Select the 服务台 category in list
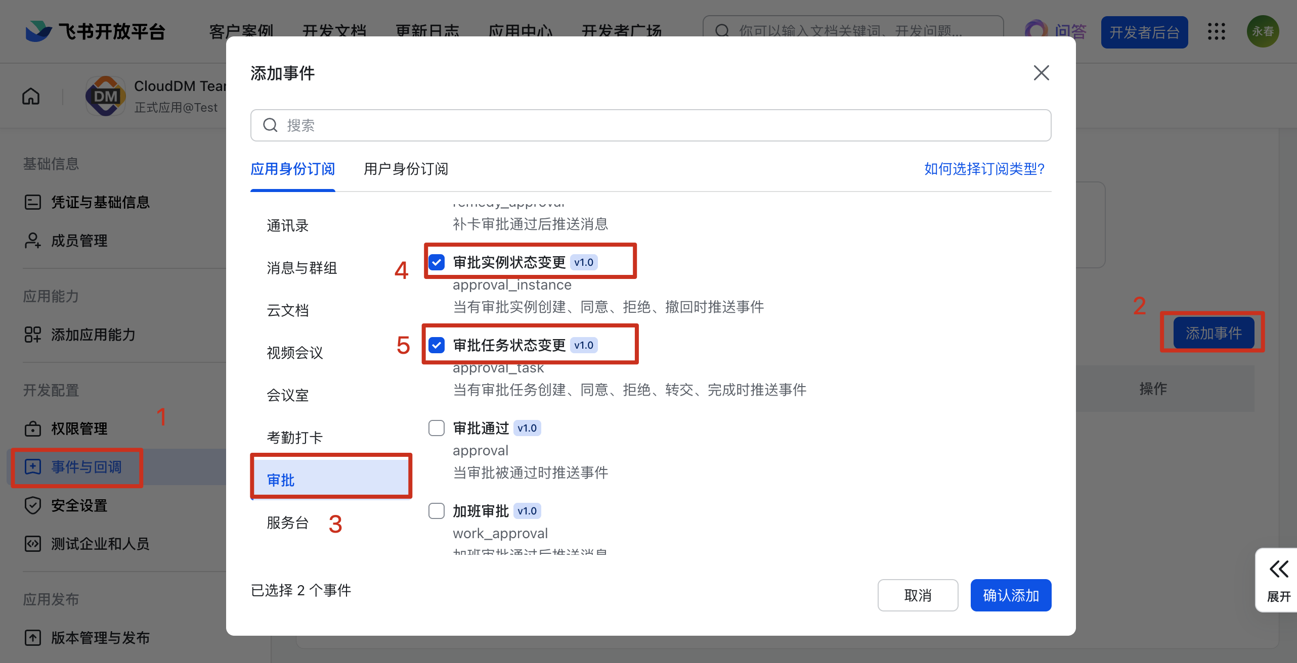Image resolution: width=1297 pixels, height=663 pixels. [287, 523]
